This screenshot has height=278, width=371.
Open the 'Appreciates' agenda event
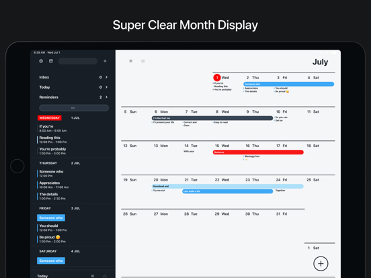click(54, 185)
